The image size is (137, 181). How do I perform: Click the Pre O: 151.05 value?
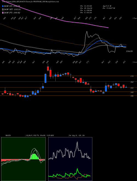click(86, 6)
